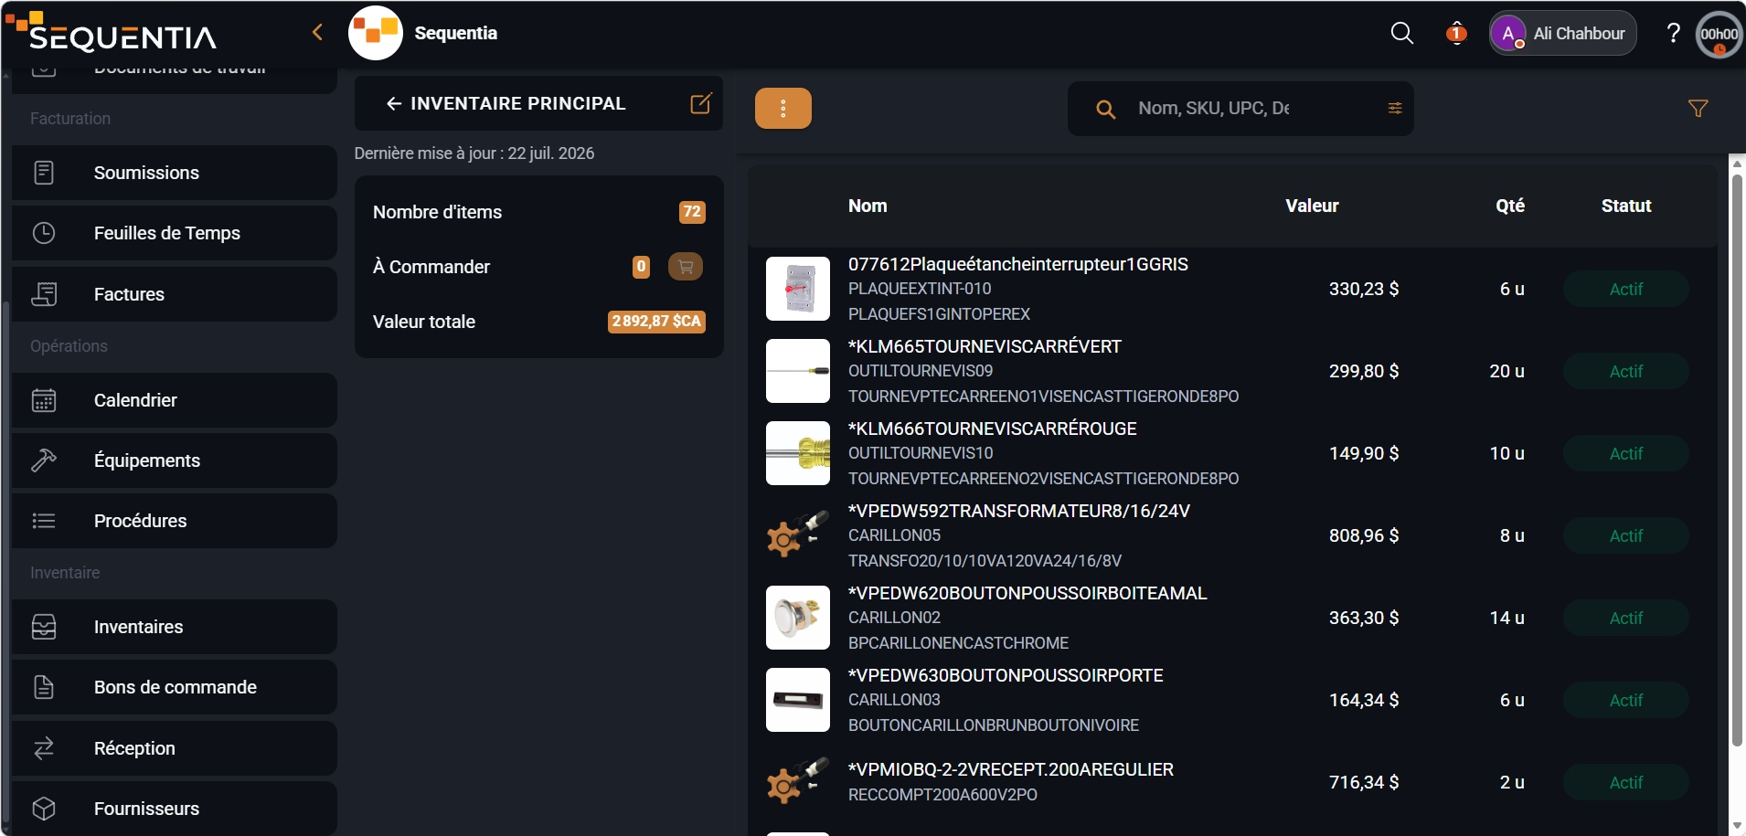The image size is (1746, 836).
Task: Open Bons de commande in the sidebar
Action: click(x=174, y=687)
